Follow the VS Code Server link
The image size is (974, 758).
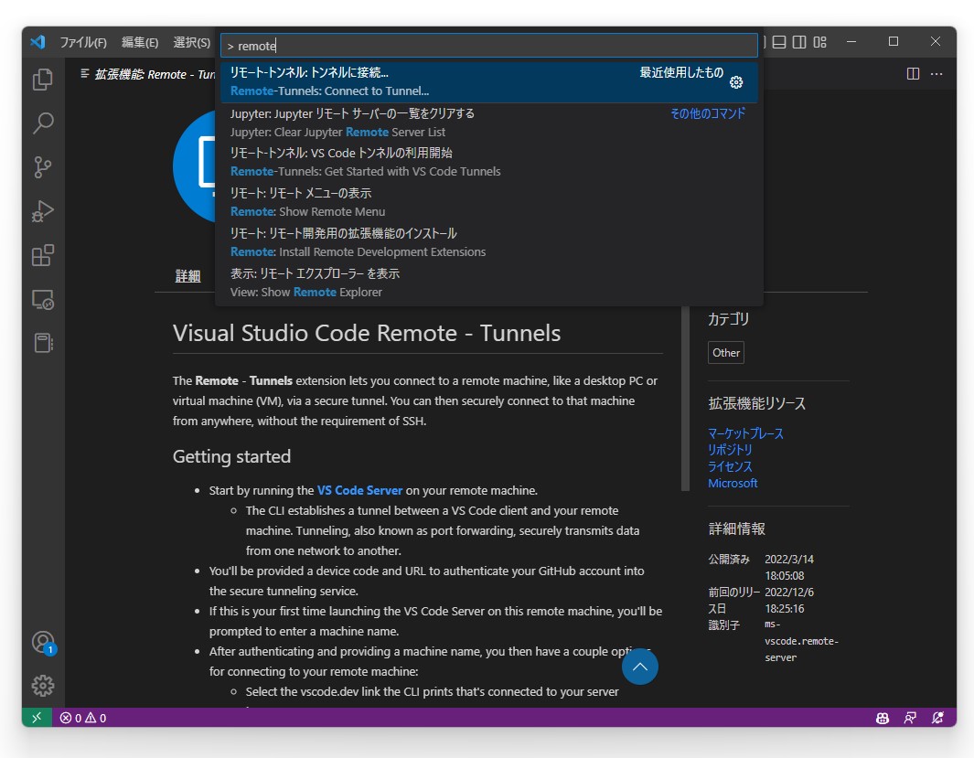click(359, 490)
